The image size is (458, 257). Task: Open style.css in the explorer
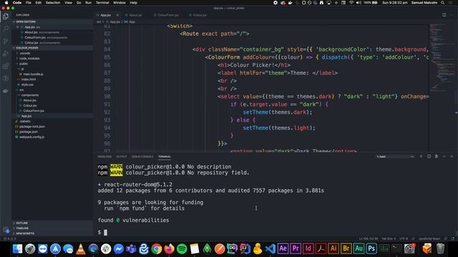tap(27, 84)
